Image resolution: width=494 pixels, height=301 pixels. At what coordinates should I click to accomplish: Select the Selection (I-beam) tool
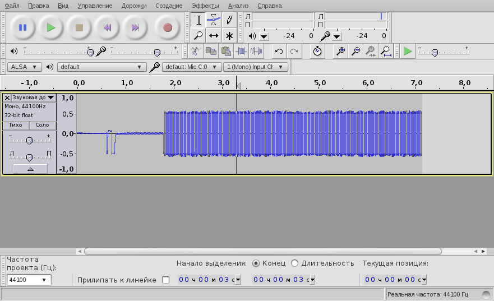coord(198,20)
